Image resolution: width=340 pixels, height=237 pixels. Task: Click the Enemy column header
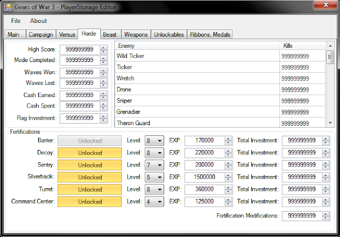tap(197, 46)
